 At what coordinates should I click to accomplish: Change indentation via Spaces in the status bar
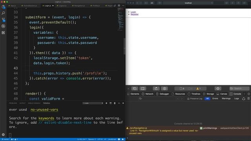(92, 139)
